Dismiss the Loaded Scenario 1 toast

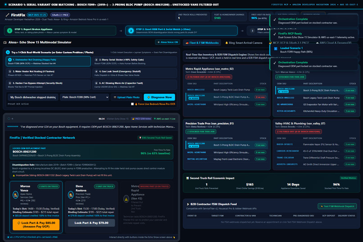[x=314, y=50]
